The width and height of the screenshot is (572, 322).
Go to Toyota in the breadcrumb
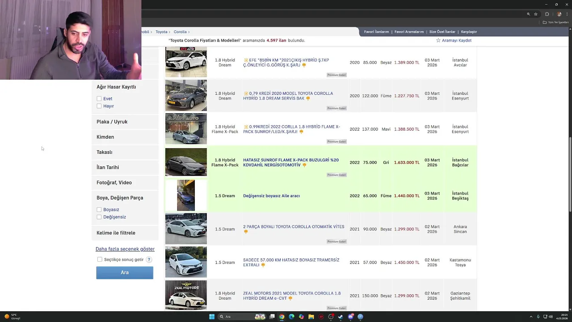pyautogui.click(x=161, y=32)
